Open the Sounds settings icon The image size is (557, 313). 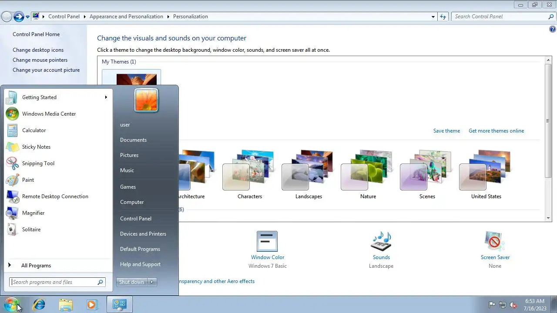point(381,241)
